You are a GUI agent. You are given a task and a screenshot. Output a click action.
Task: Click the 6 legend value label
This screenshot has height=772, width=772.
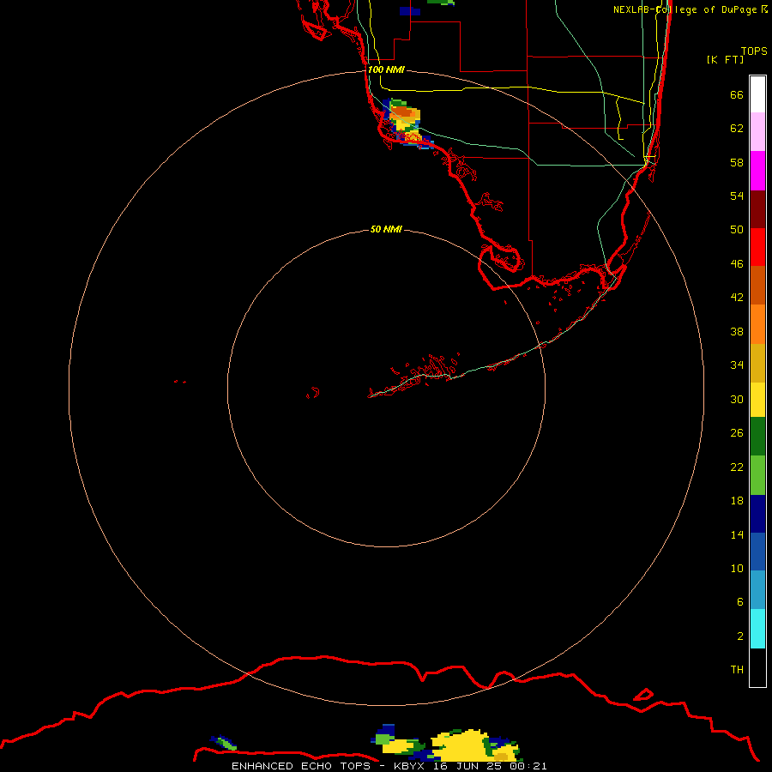tap(739, 601)
